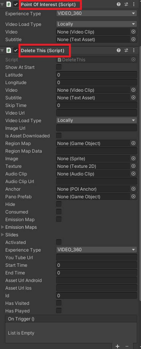Collapse the Delete This component
The image size is (141, 349).
click(2, 50)
